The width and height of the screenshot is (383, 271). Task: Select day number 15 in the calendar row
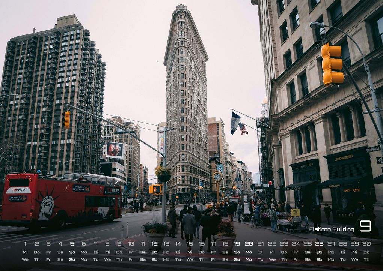pos(190,243)
